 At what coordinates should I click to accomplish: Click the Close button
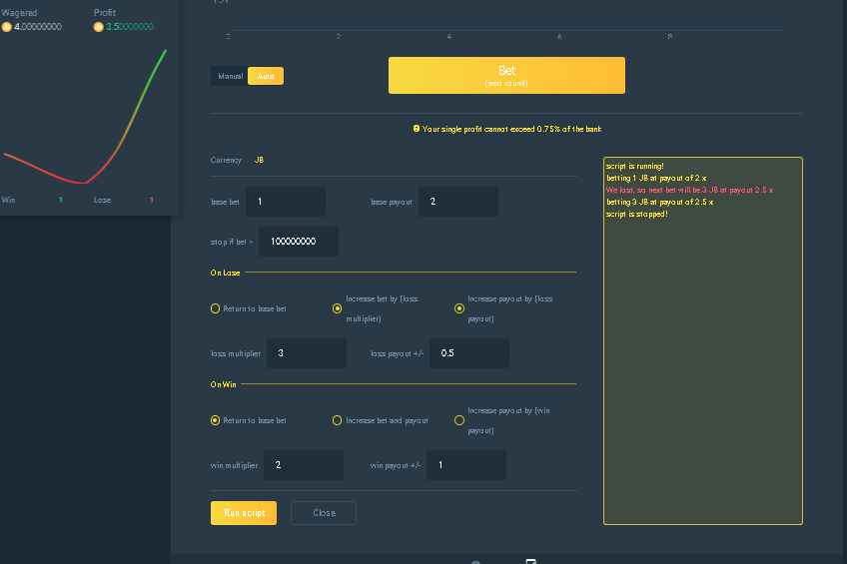click(x=324, y=513)
